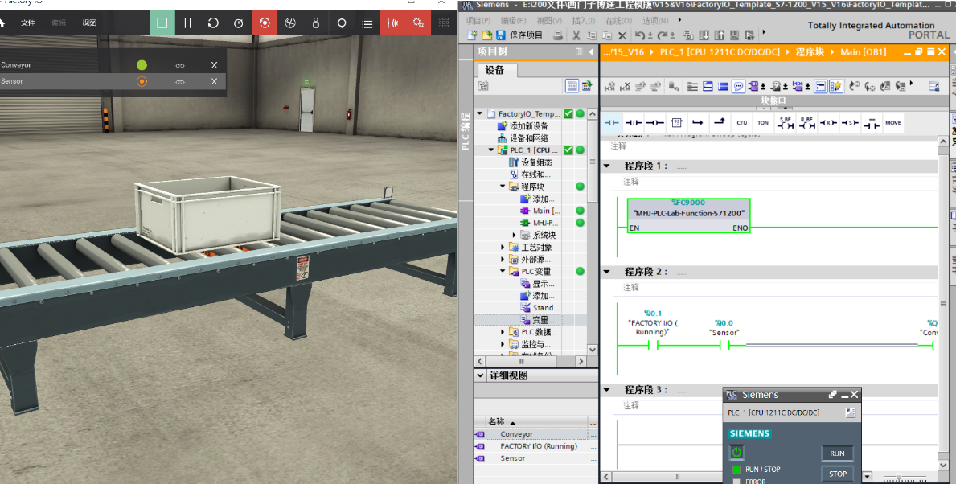This screenshot has width=956, height=484.
Task: Toggle the Sensor forced state indicator
Action: click(x=142, y=81)
